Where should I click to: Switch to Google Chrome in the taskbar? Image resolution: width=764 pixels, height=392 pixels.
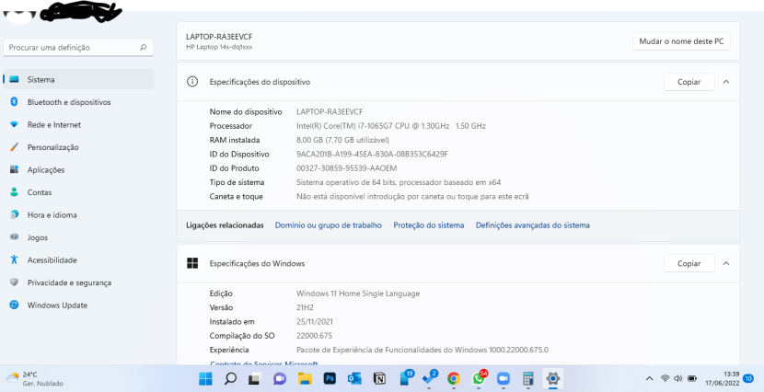tap(454, 379)
